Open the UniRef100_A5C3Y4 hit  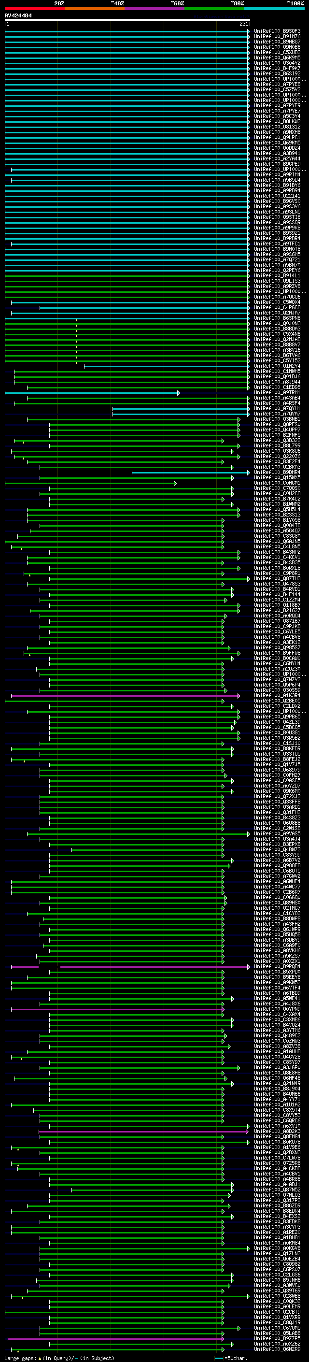tap(277, 116)
